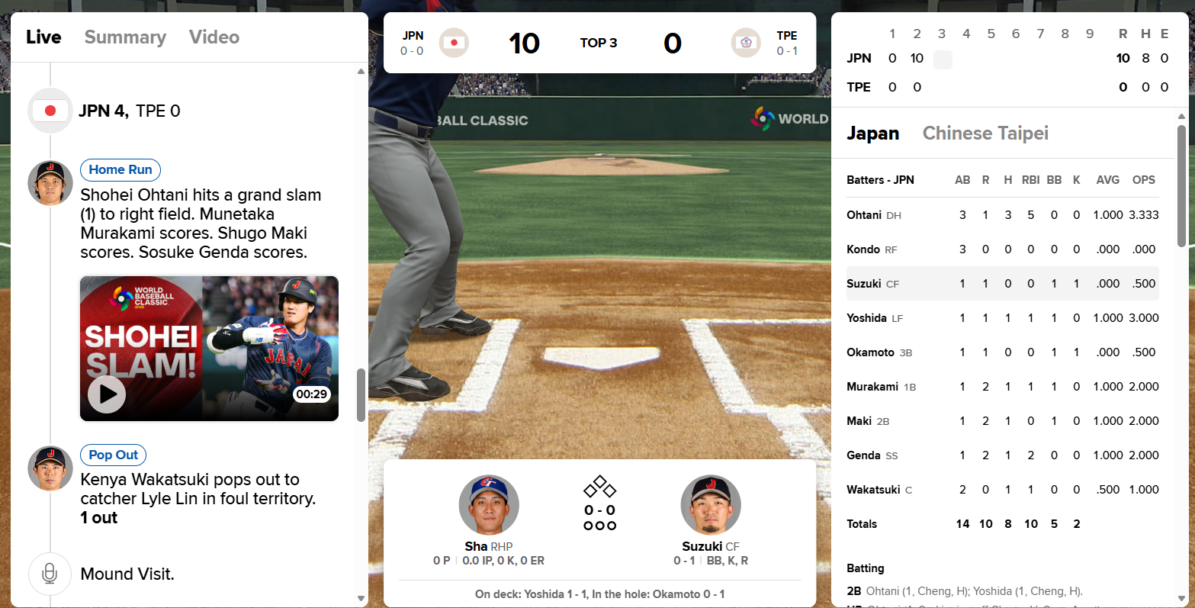
Task: Click the Batting notes heading
Action: point(866,568)
